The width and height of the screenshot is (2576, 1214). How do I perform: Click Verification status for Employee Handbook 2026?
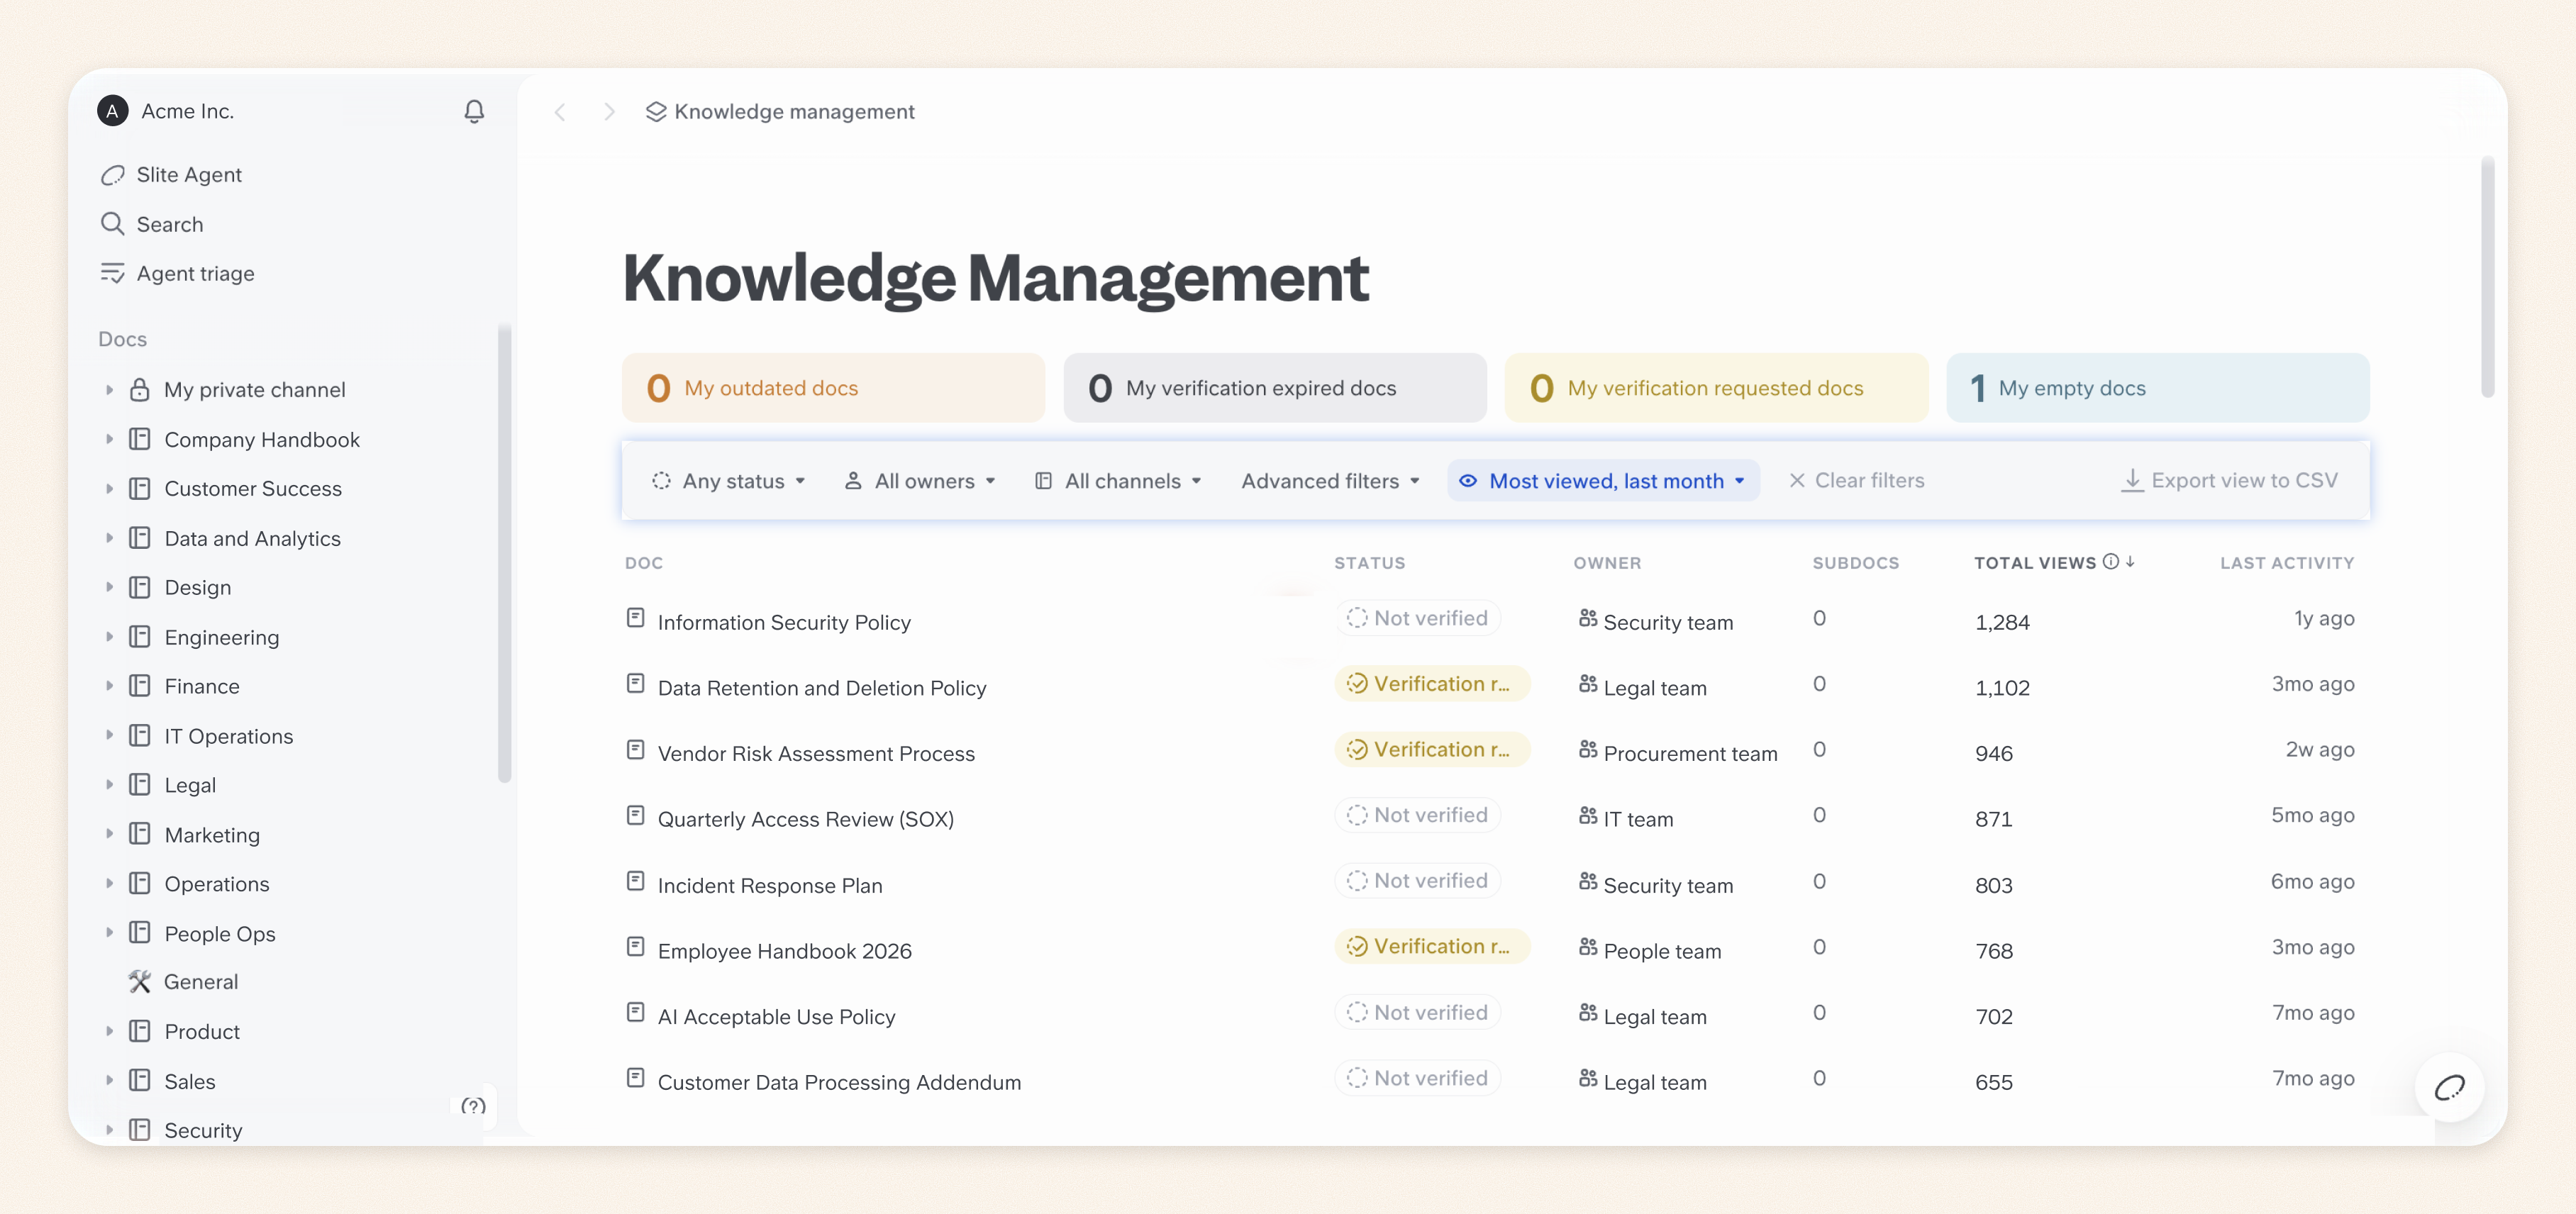[x=1432, y=946]
